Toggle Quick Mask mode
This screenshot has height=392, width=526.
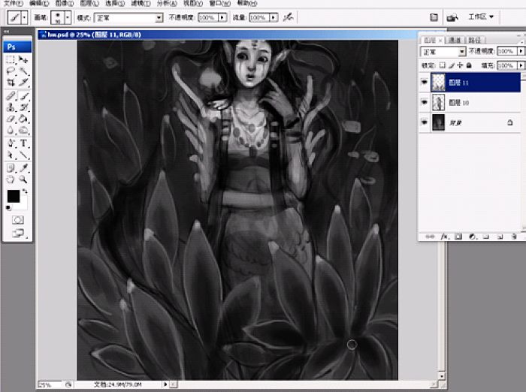[x=18, y=220]
